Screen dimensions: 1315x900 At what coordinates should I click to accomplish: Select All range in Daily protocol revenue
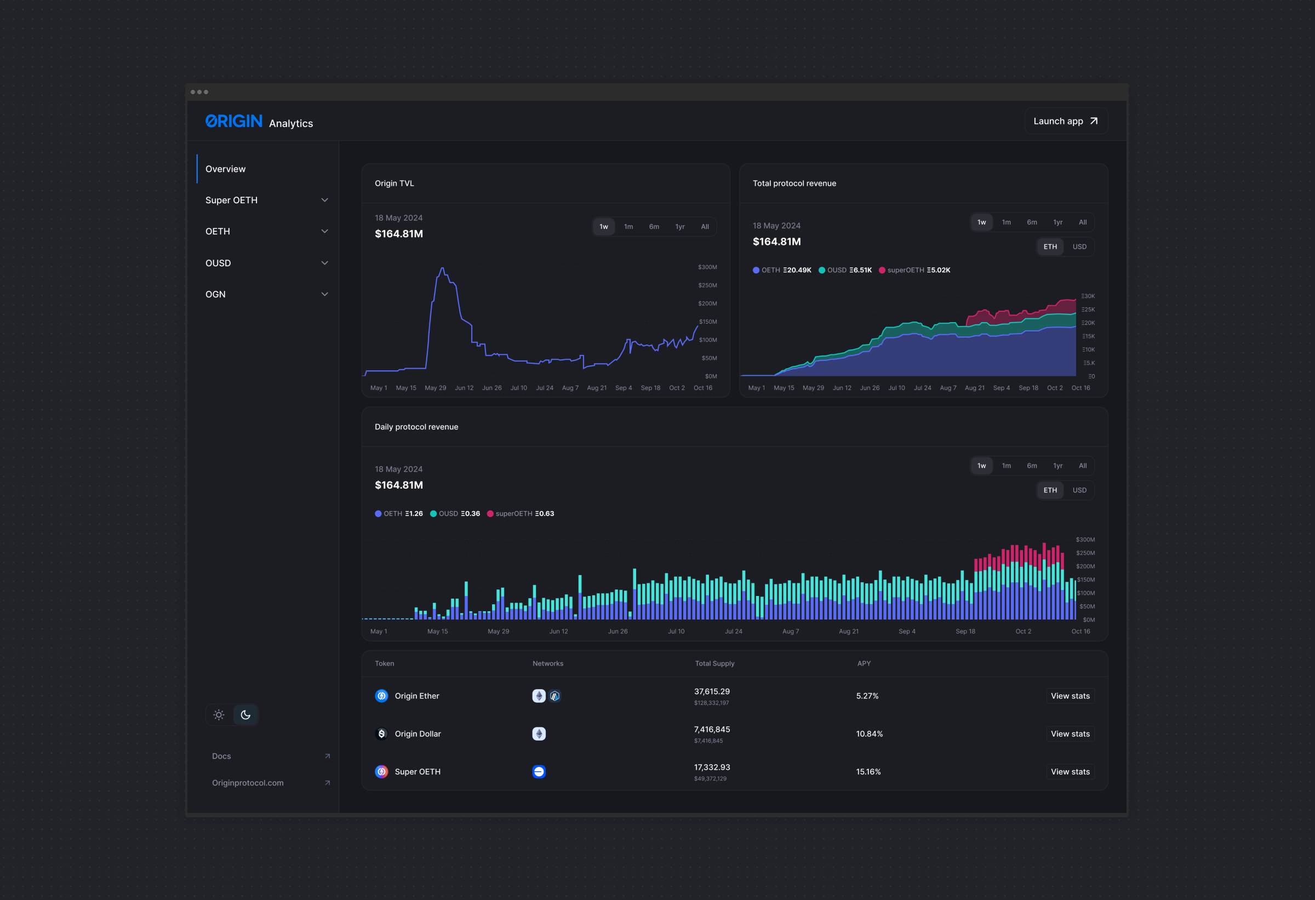(x=1083, y=466)
